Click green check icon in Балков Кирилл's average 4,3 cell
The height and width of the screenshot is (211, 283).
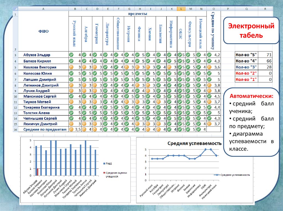[x=209, y=61]
